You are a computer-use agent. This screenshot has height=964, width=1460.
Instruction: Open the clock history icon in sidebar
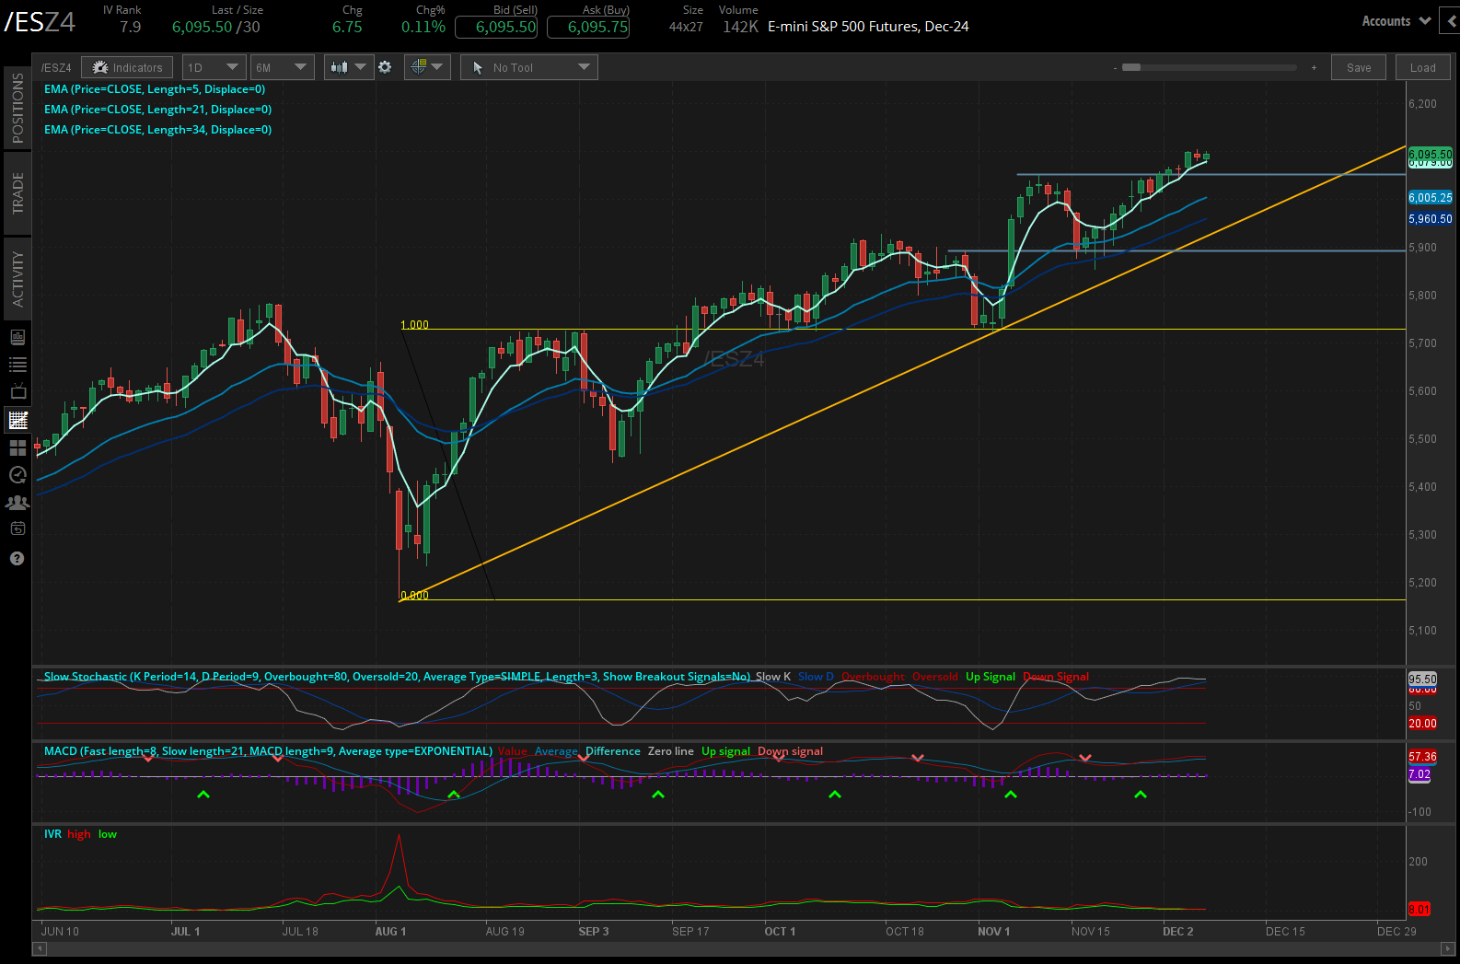click(x=17, y=475)
